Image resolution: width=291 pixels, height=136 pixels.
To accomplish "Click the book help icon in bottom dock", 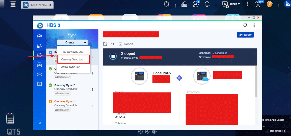I will coord(154,131).
